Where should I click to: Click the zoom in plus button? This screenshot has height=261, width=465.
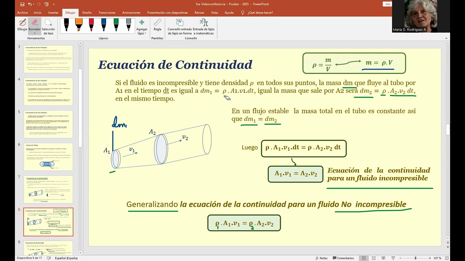(x=430, y=258)
